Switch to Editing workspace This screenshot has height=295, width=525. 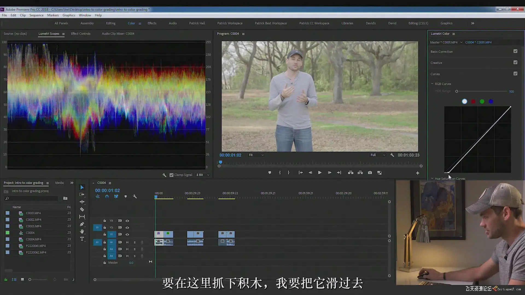coord(111,23)
